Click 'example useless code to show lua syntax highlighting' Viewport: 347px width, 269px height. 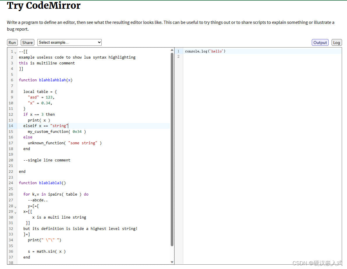(77, 57)
